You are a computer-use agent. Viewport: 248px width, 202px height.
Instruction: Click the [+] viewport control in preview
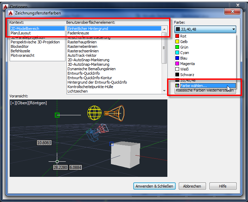click(x=13, y=103)
